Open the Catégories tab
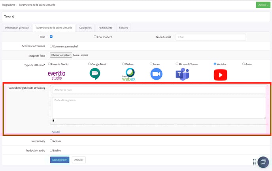 pos(85,28)
